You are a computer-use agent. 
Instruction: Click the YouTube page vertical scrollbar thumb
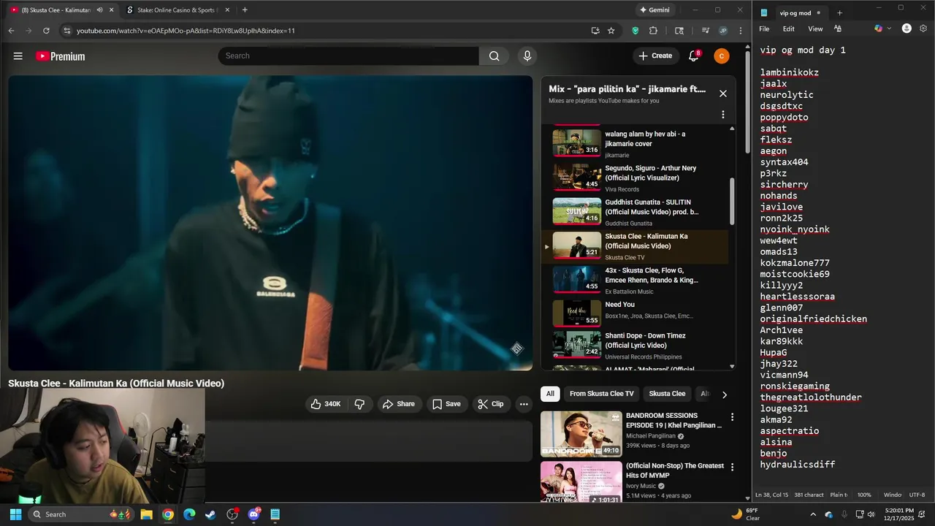747,102
